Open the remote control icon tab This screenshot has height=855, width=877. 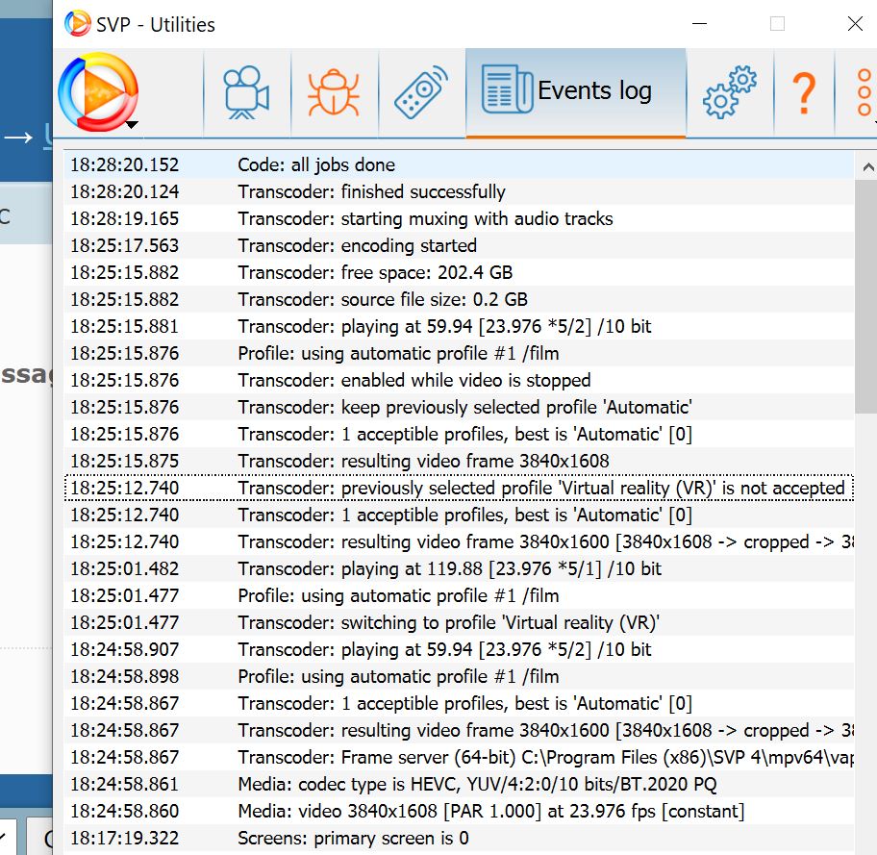[421, 92]
